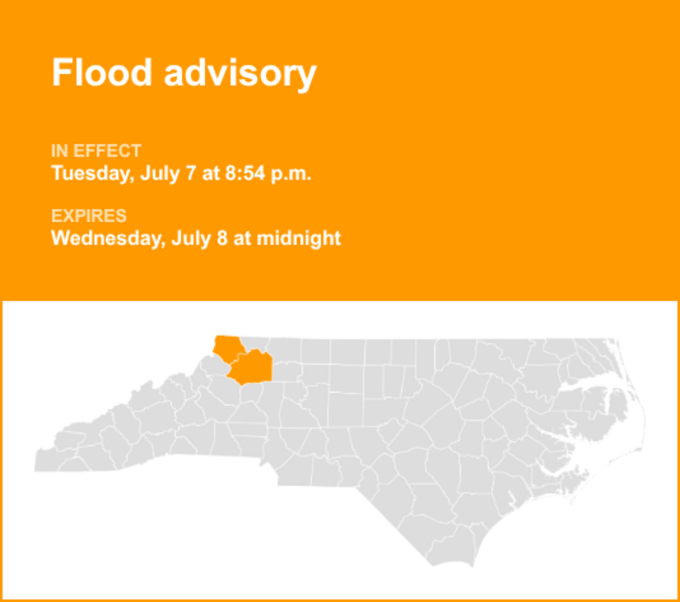680x602 pixels.
Task: Click the Wednesday, July 8 expiration line
Action: (x=196, y=238)
